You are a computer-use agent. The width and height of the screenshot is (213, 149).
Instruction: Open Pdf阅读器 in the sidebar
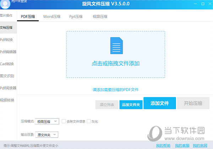pyautogui.click(x=8, y=88)
